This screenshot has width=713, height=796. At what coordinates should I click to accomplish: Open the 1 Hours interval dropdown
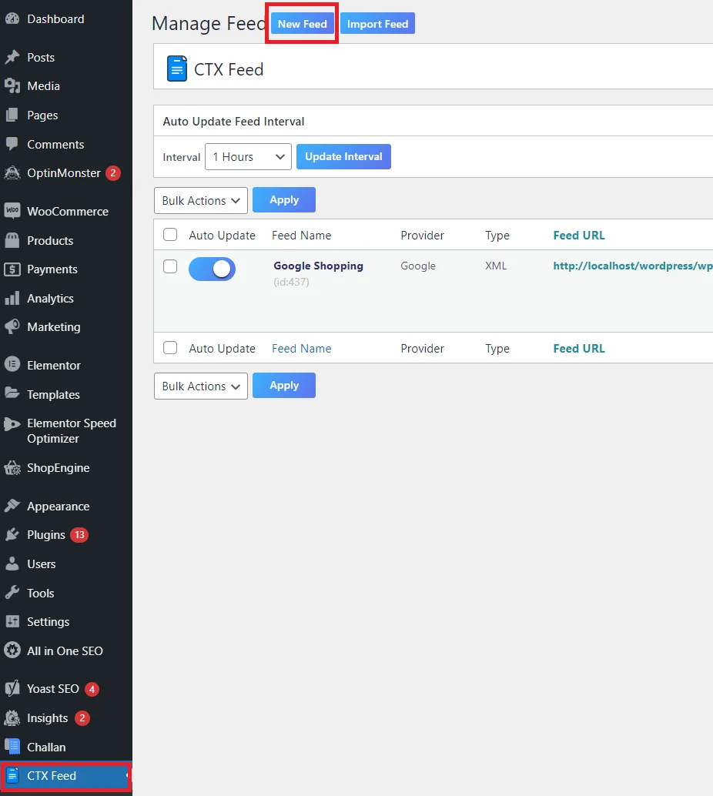click(x=248, y=157)
